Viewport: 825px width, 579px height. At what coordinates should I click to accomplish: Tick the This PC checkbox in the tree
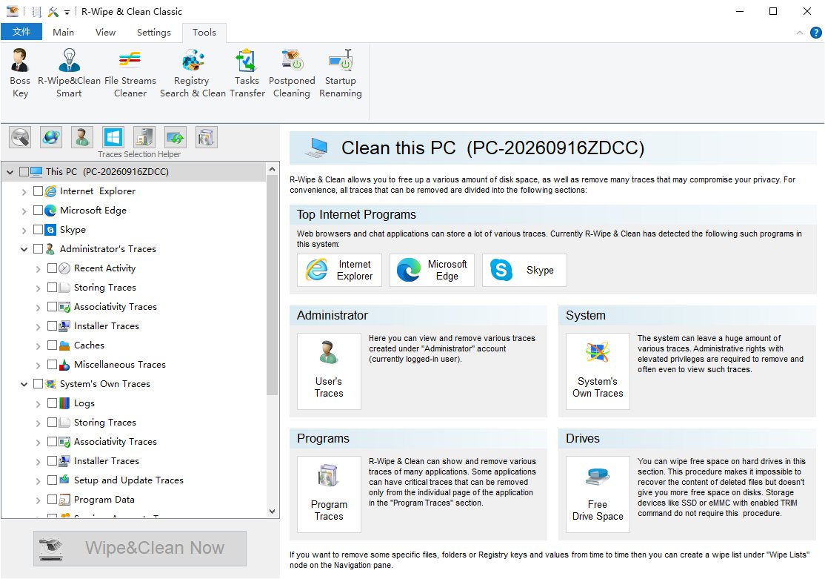(24, 172)
